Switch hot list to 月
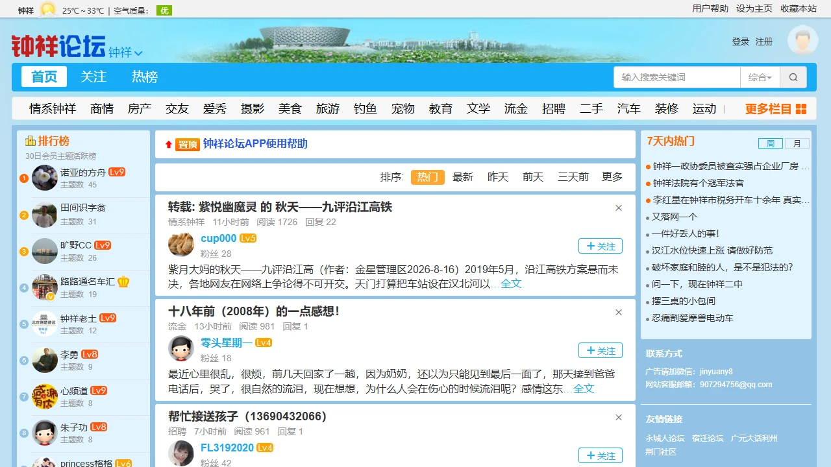 (797, 143)
